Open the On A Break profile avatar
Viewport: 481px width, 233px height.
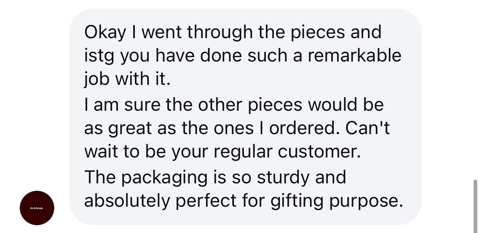point(37,208)
